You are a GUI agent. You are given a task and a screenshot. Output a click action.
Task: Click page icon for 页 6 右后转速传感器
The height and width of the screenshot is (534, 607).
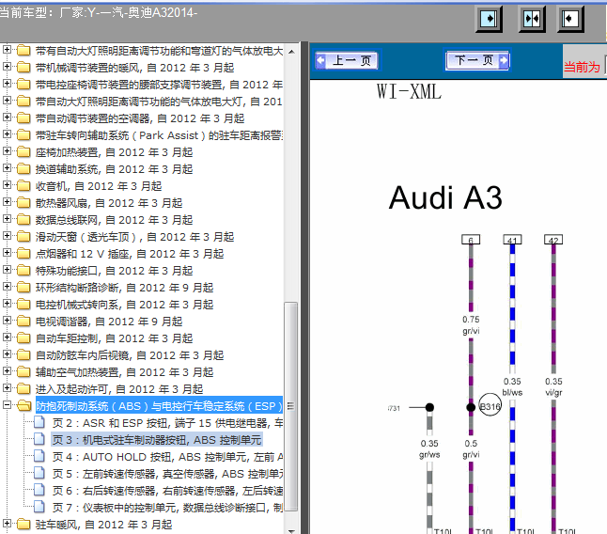coord(39,490)
